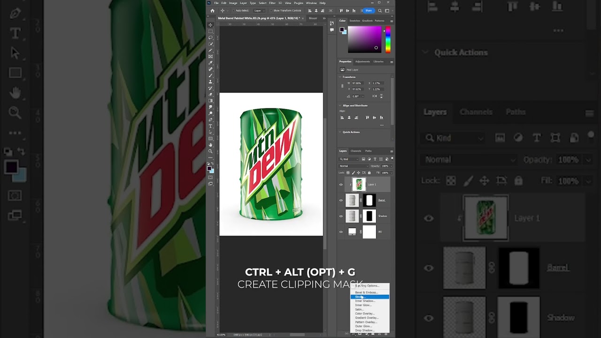Open the Search icon beside Share
Screen dimensions: 601x338
[380, 10]
